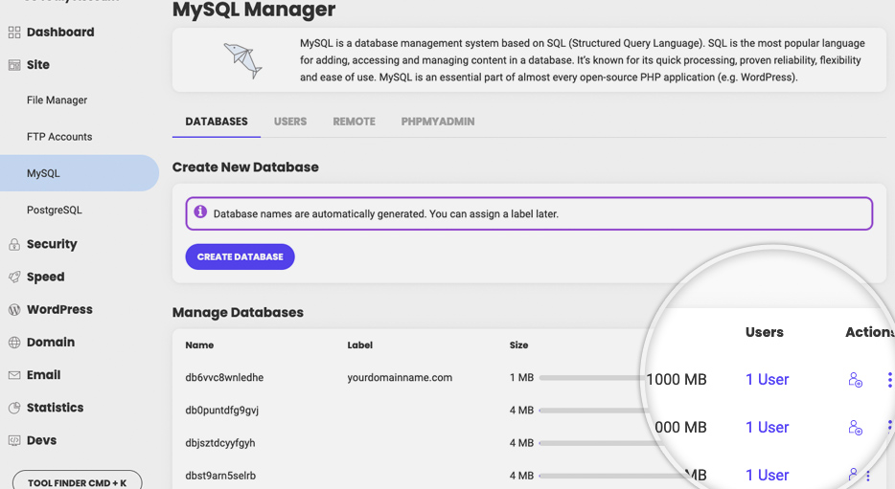Screen dimensions: 895x489
Task: Open the Devs section
Action: (41, 440)
